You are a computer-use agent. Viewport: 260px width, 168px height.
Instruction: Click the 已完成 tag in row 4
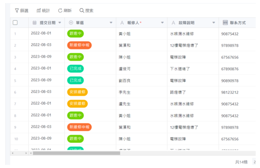coord(76,69)
